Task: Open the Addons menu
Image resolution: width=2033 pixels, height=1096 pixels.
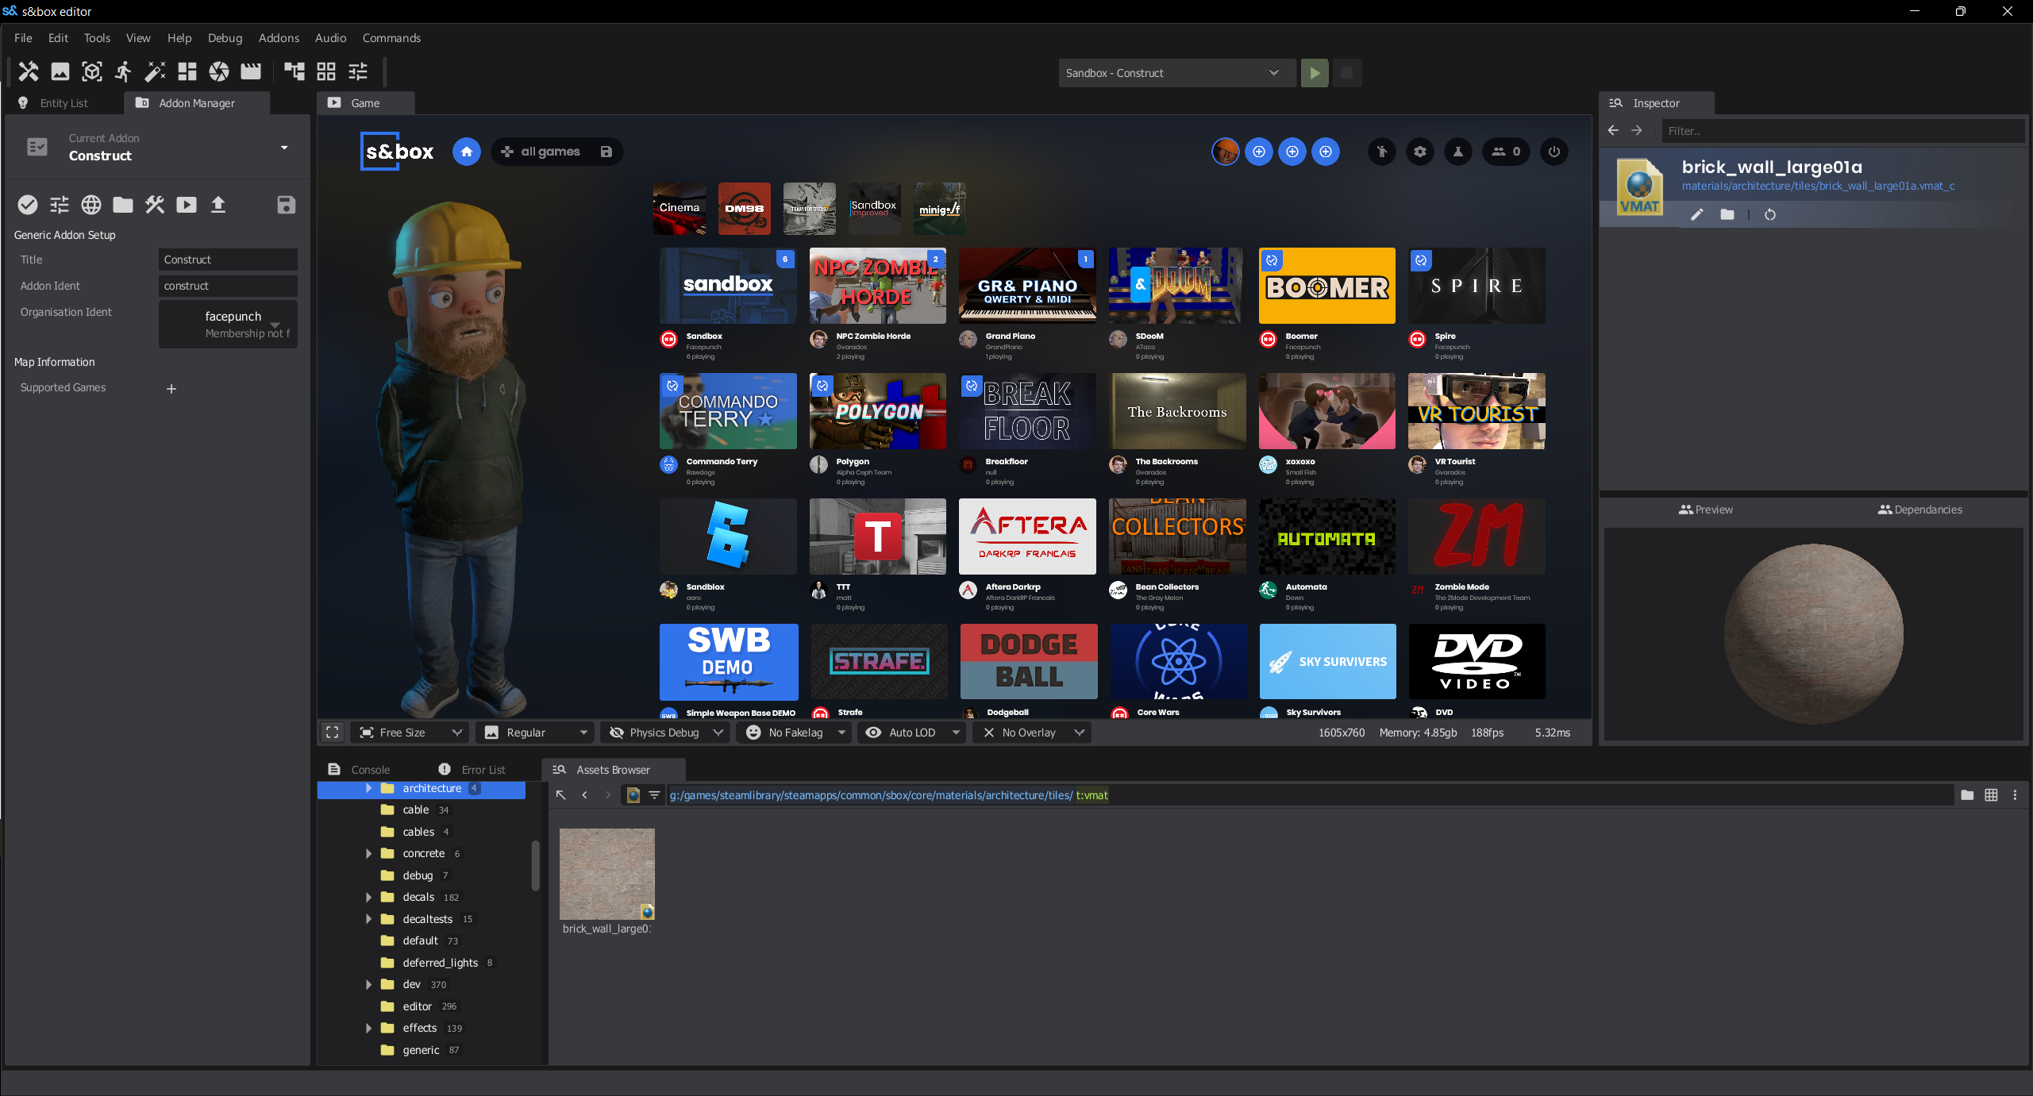Action: click(x=279, y=38)
